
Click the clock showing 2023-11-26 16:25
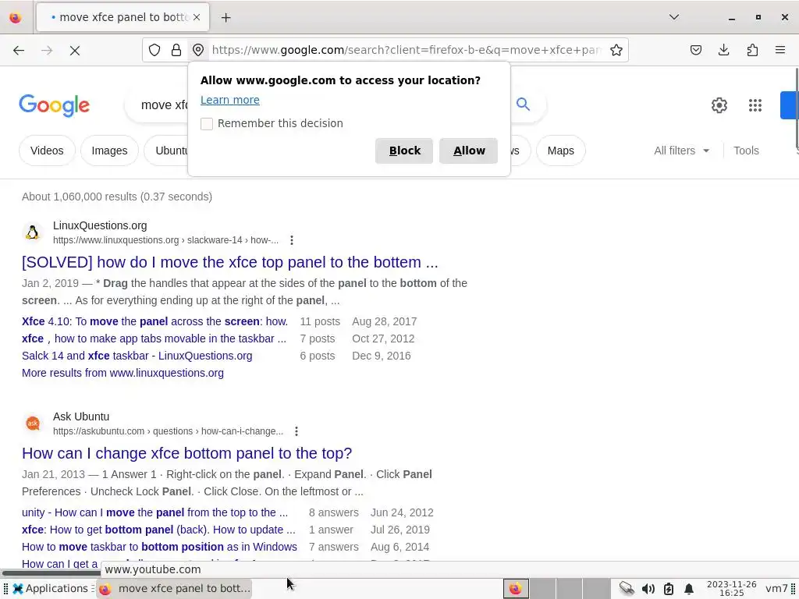pos(731,588)
